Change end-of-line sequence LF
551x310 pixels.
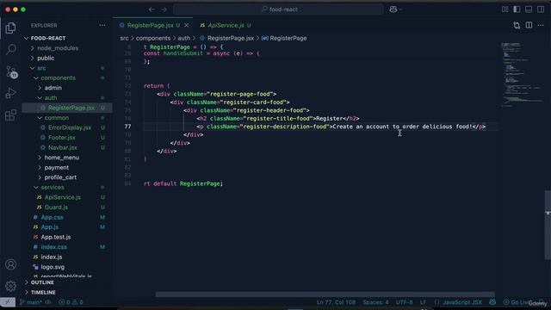423,302
